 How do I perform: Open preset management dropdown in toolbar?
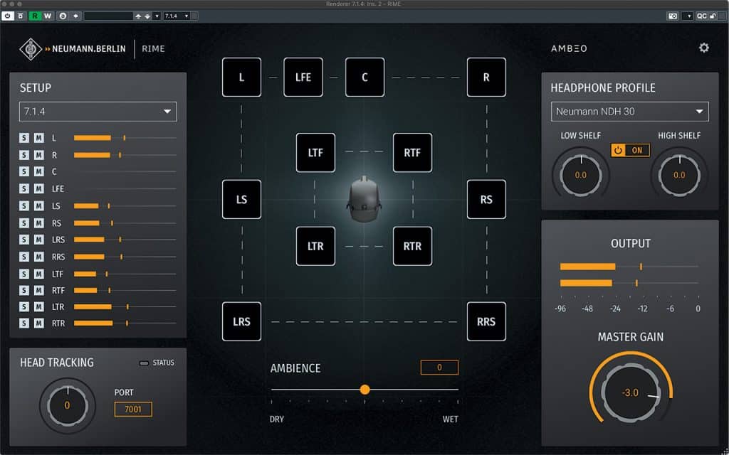coord(157,16)
